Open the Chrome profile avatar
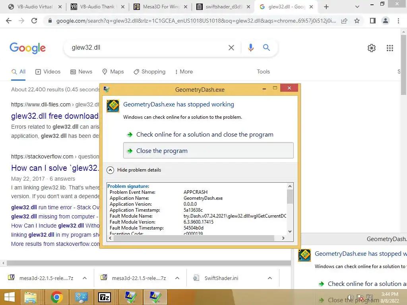 pos(386,21)
